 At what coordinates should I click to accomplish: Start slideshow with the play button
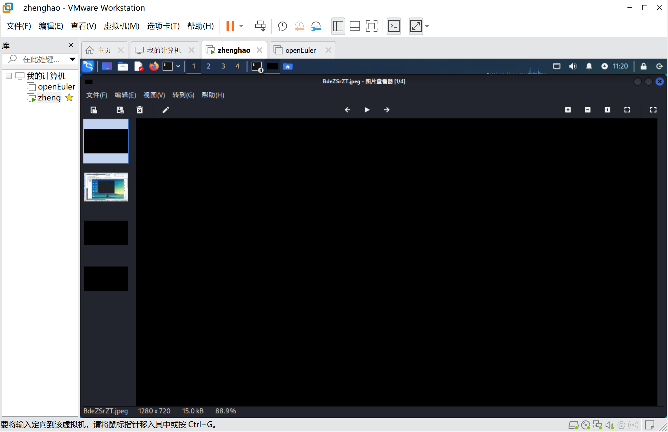pyautogui.click(x=367, y=110)
